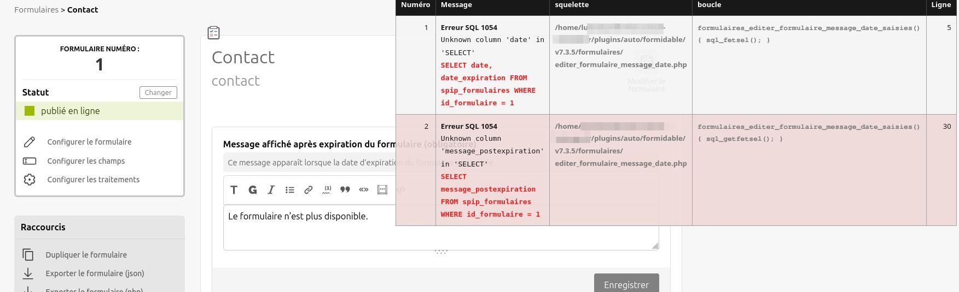Navigate to Formulaires in the breadcrumb
This screenshot has height=292, width=959.
click(36, 10)
